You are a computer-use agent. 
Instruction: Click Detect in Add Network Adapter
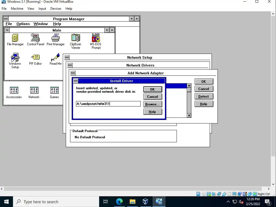(x=204, y=96)
